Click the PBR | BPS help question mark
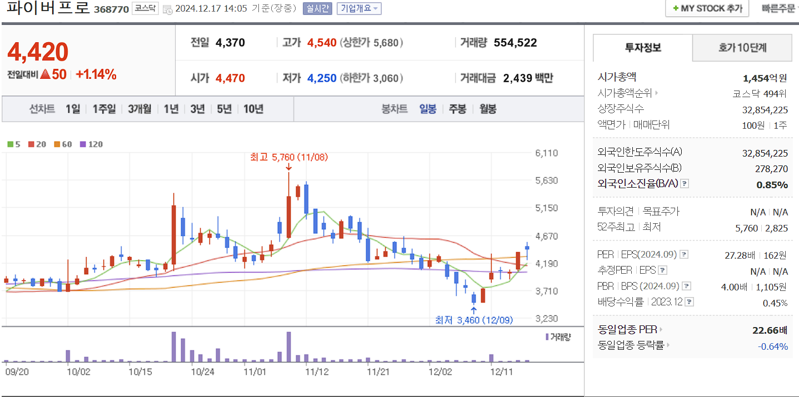This screenshot has width=799, height=397. 686,285
